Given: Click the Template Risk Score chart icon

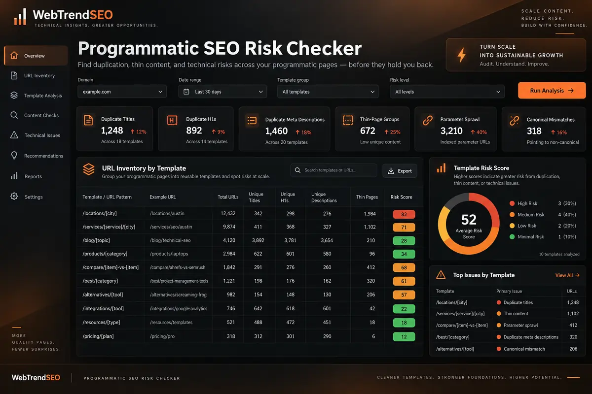Looking at the screenshot, I should [442, 168].
